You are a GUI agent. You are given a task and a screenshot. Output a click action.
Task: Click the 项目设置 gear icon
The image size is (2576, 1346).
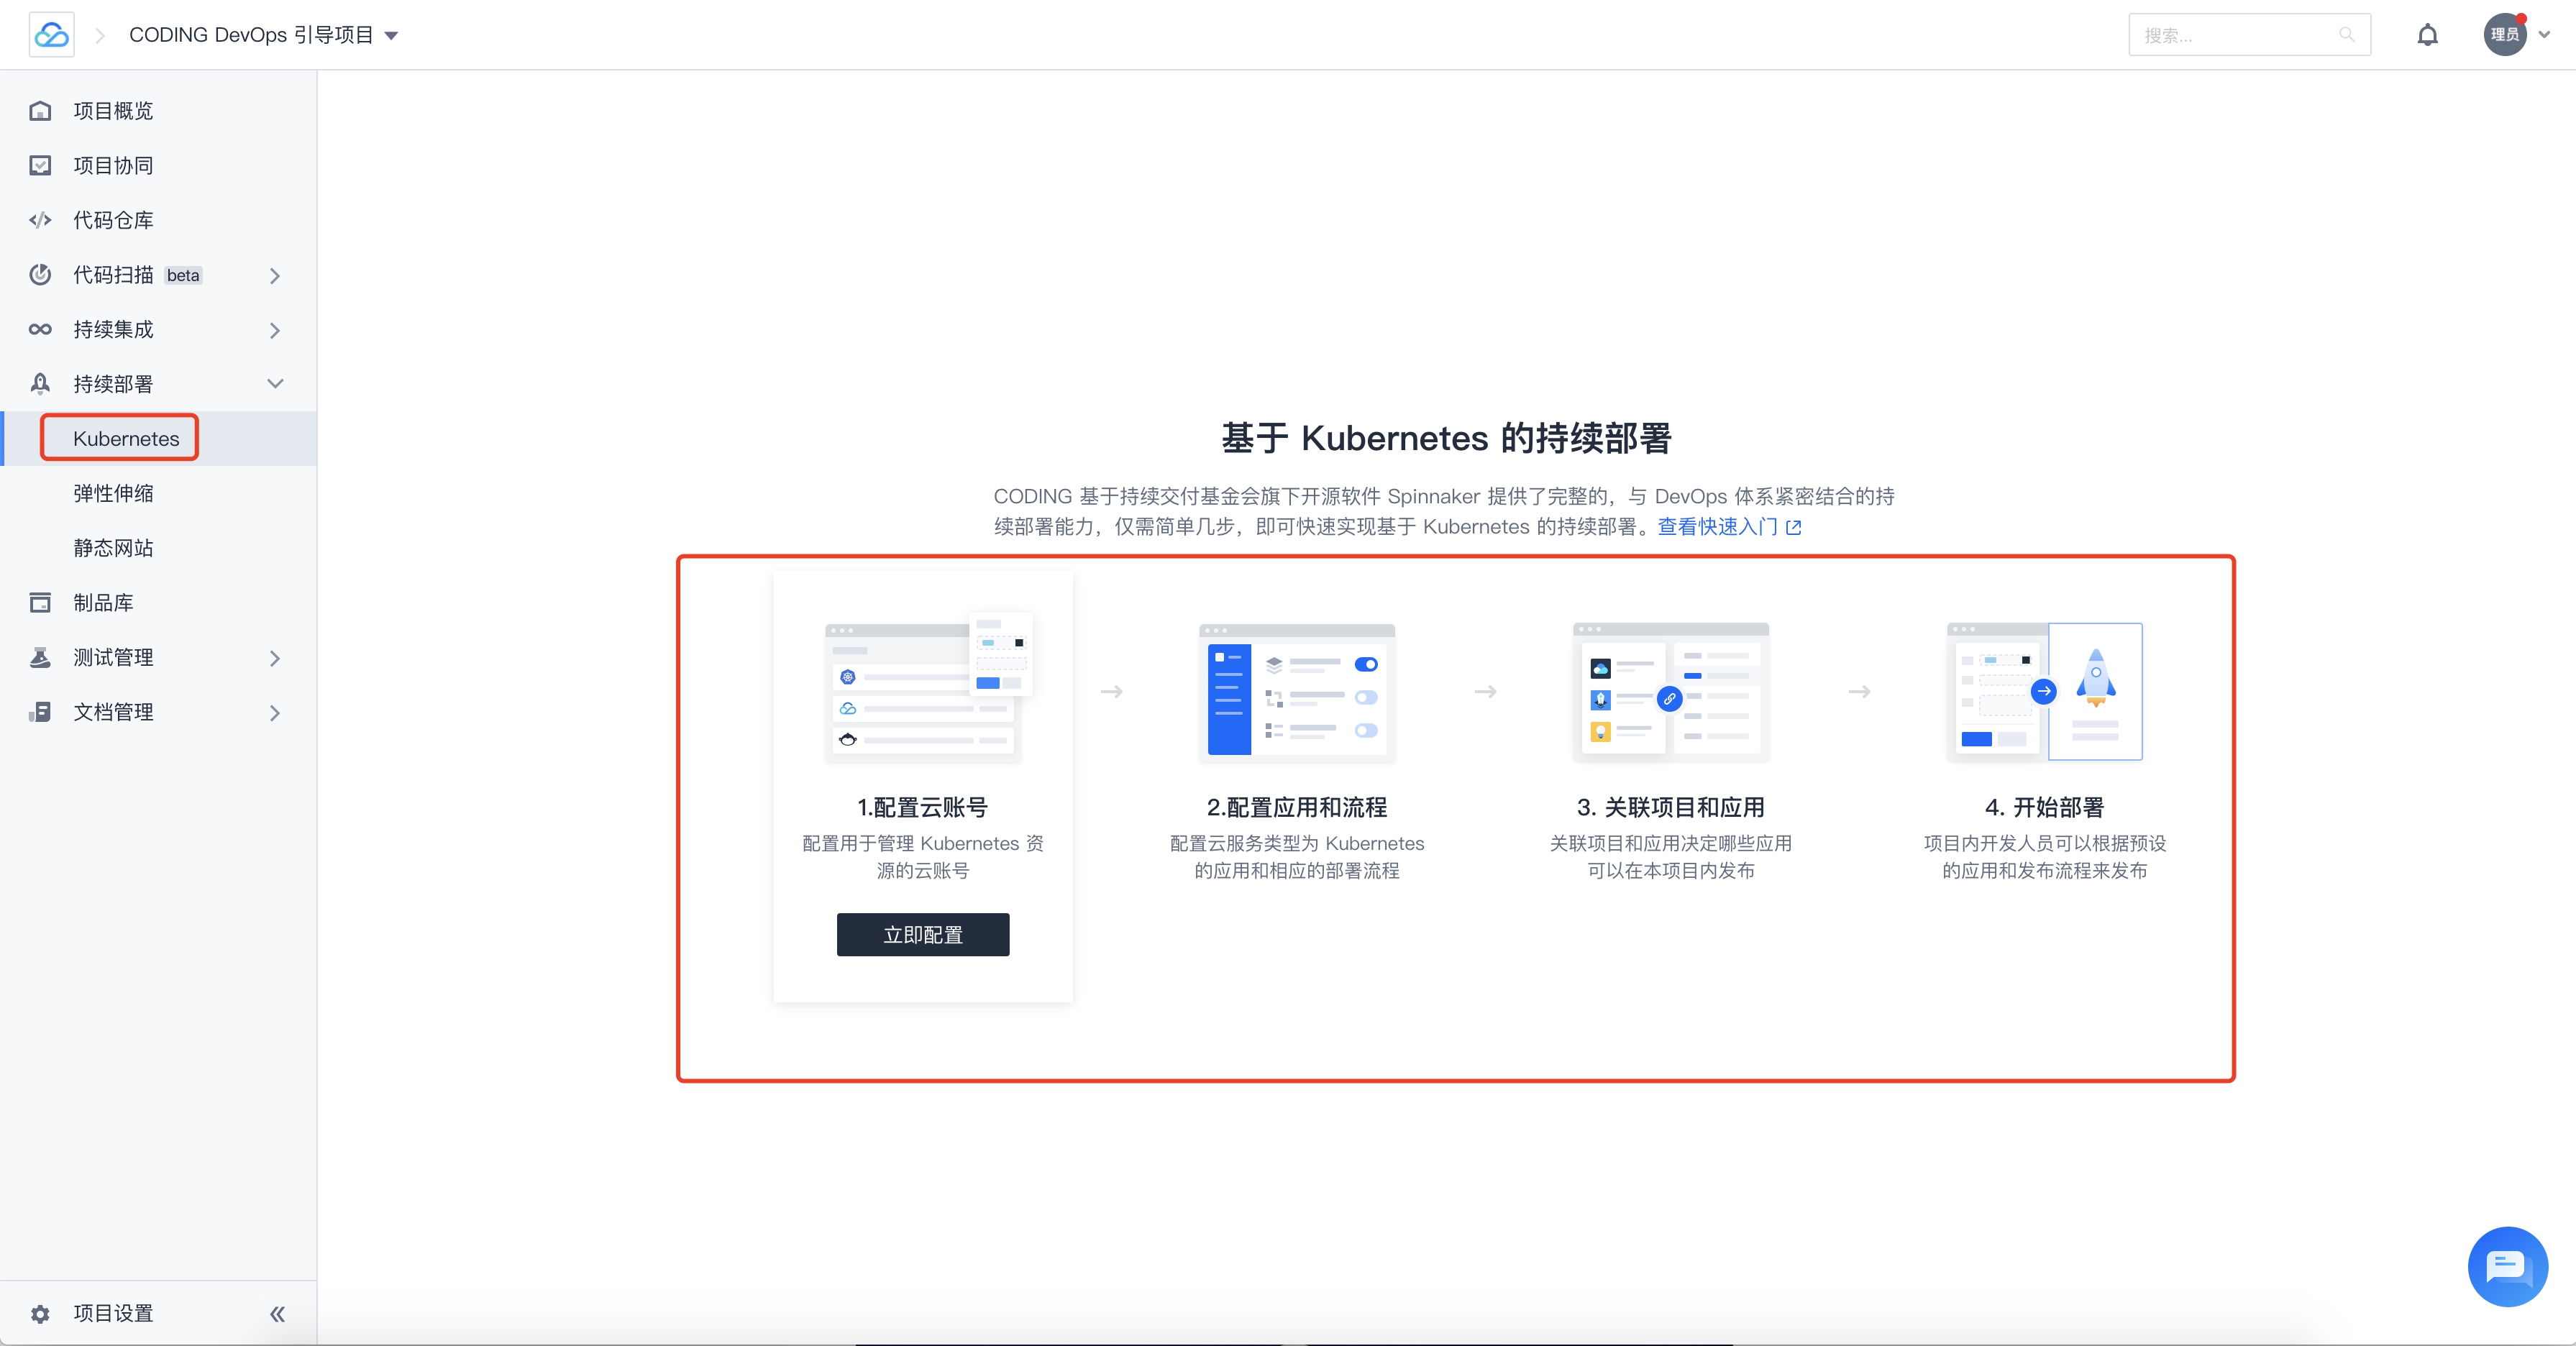click(x=40, y=1314)
